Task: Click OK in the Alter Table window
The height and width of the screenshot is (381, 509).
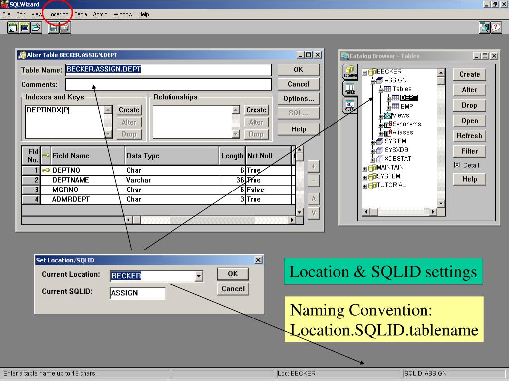Action: [x=299, y=69]
